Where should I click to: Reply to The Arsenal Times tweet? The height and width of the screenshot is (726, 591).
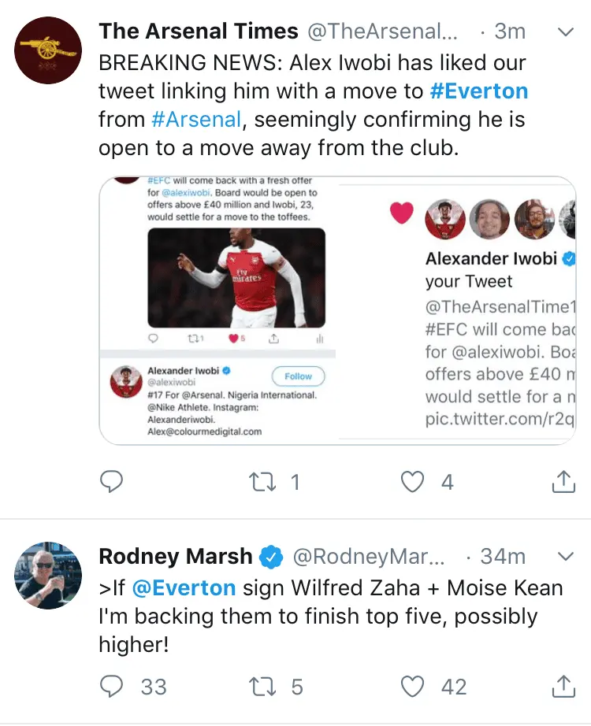tap(113, 482)
